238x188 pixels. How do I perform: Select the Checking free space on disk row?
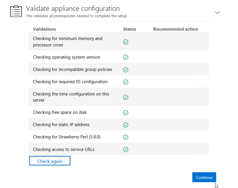[x=118, y=112]
